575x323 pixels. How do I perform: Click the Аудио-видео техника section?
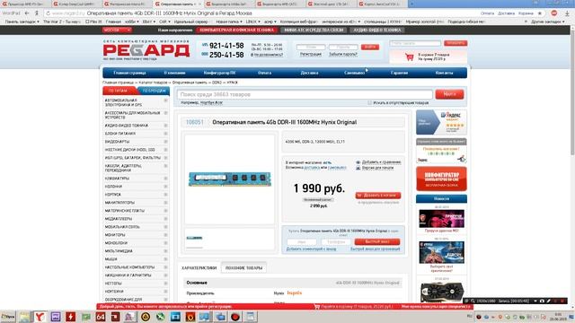[x=377, y=30]
